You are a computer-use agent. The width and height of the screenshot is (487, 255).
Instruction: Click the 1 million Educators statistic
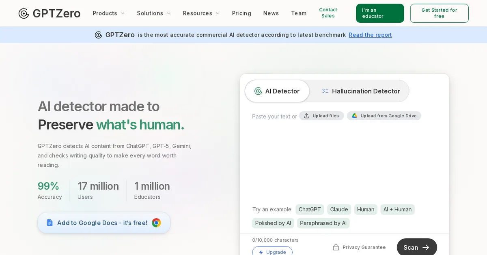152,191
